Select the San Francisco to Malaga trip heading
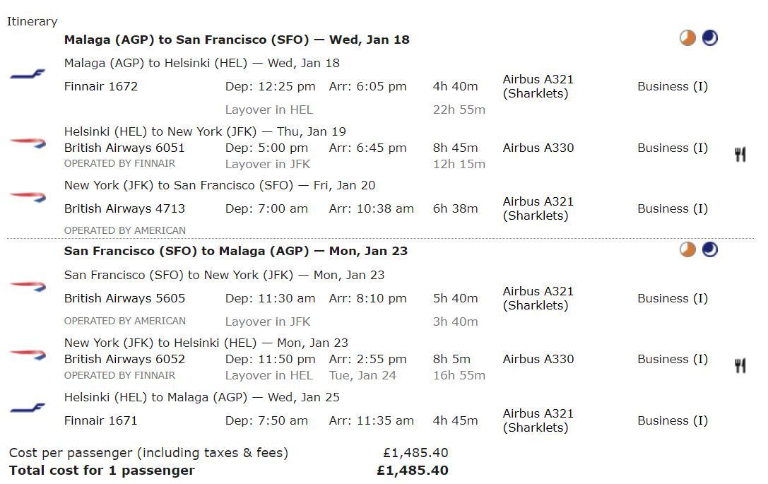 pos(235,251)
